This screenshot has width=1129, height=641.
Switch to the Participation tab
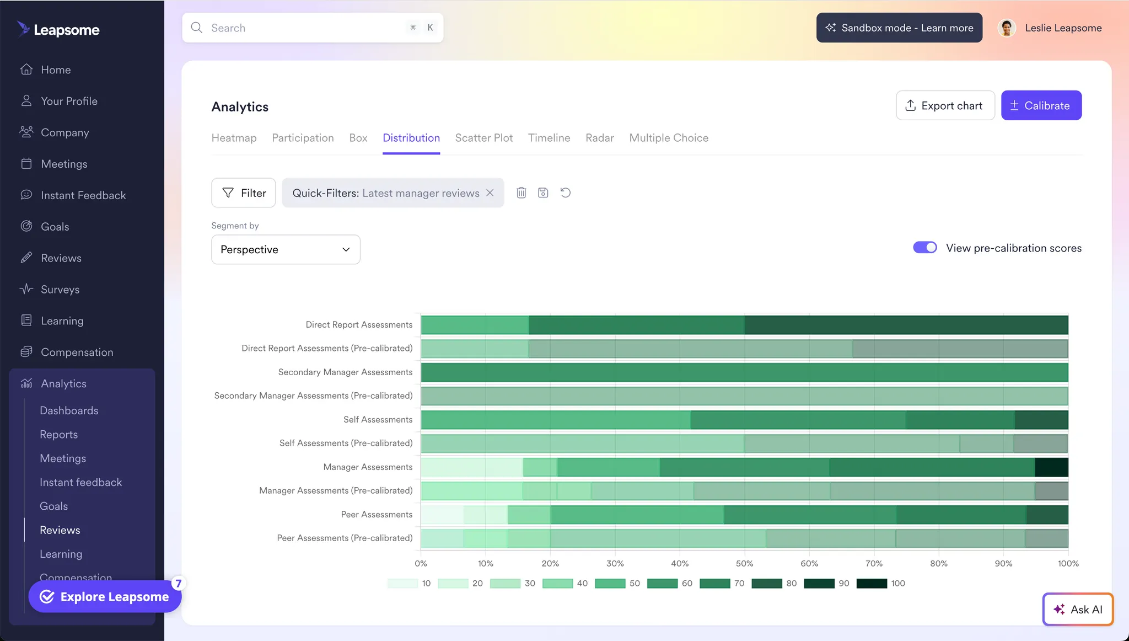[x=303, y=138]
